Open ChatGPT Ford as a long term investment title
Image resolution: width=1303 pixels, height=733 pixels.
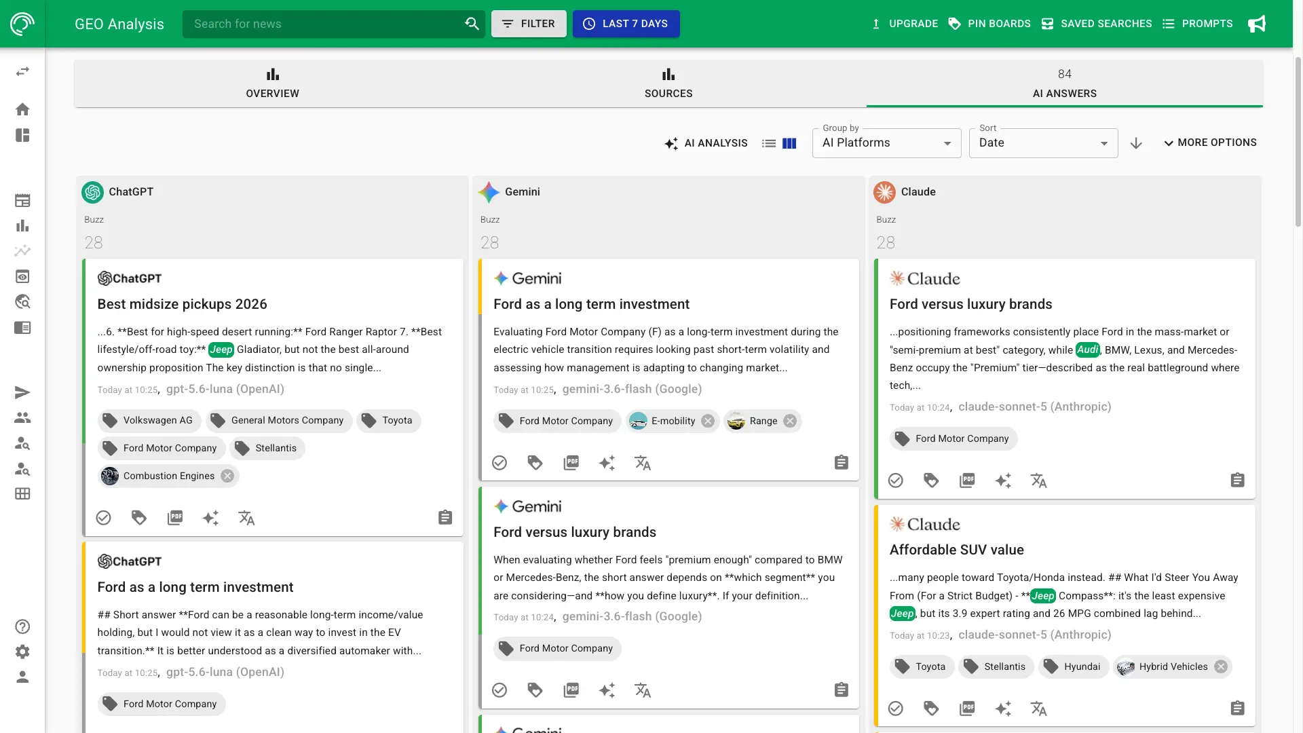point(195,587)
